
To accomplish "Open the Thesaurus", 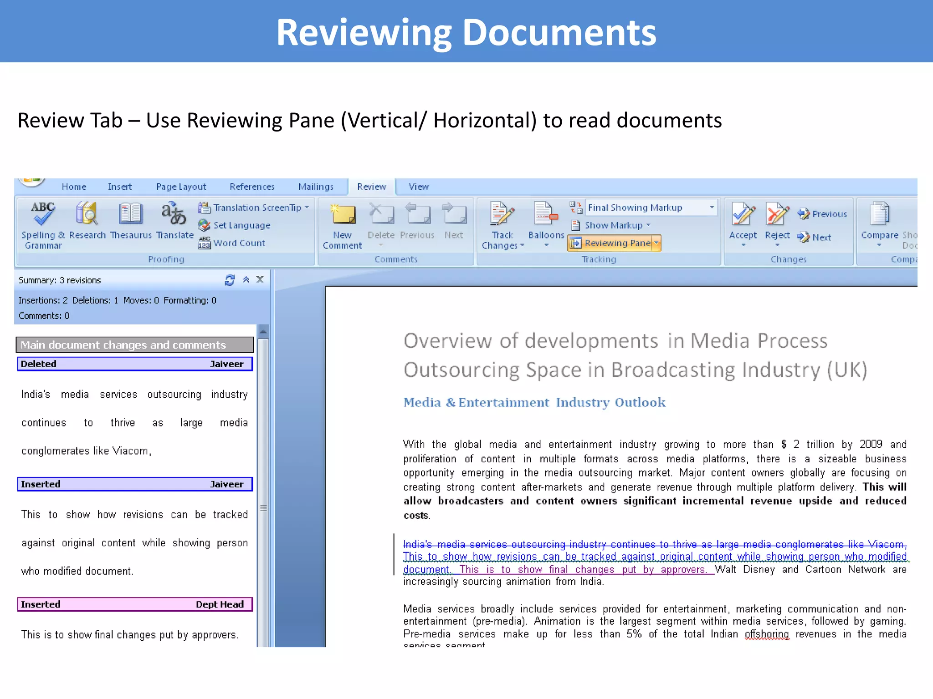I will [131, 221].
